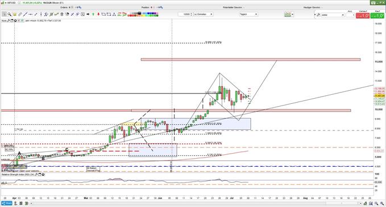Activate the magnifier zoom tool
The height and width of the screenshot is (207, 386).
pos(9,14)
